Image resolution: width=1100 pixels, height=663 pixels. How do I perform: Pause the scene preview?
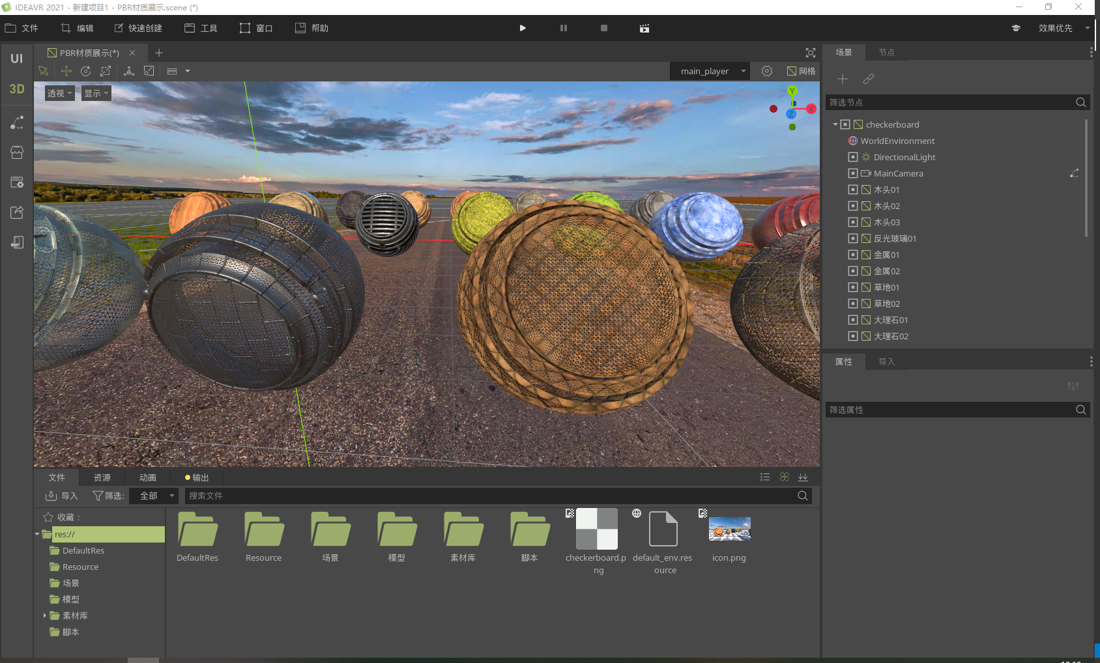564,28
